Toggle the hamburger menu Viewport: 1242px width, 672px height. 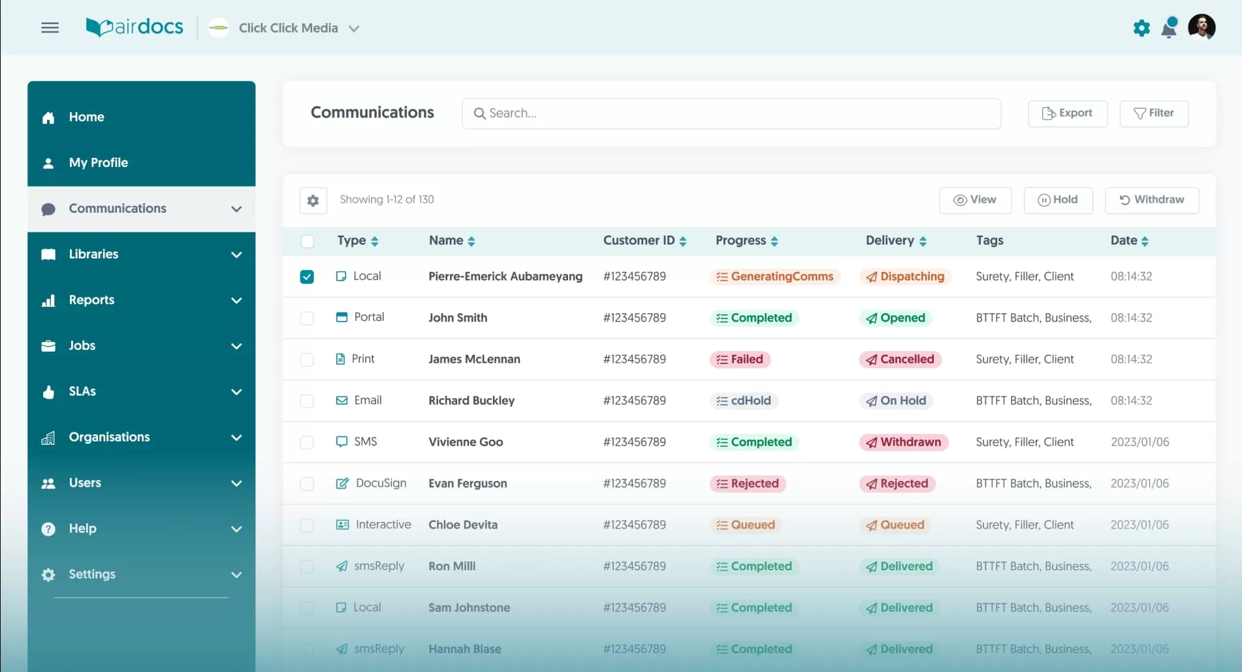[x=50, y=27]
